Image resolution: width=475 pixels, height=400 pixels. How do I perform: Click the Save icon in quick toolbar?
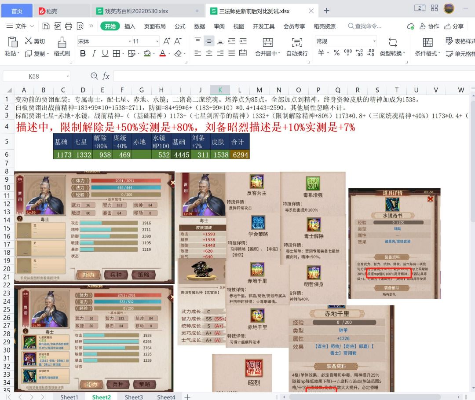46,26
